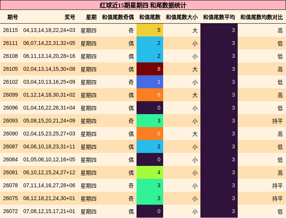
Task: Click issue number 26072
Action: coord(10,211)
